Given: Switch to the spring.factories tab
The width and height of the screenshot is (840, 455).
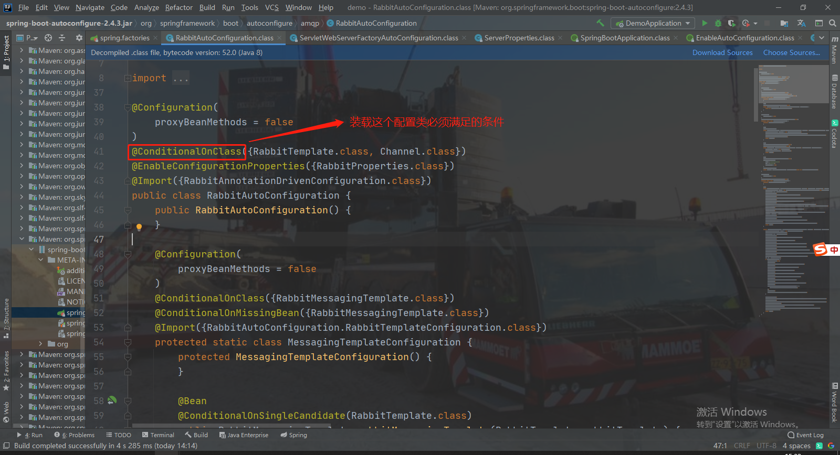Looking at the screenshot, I should tap(124, 38).
